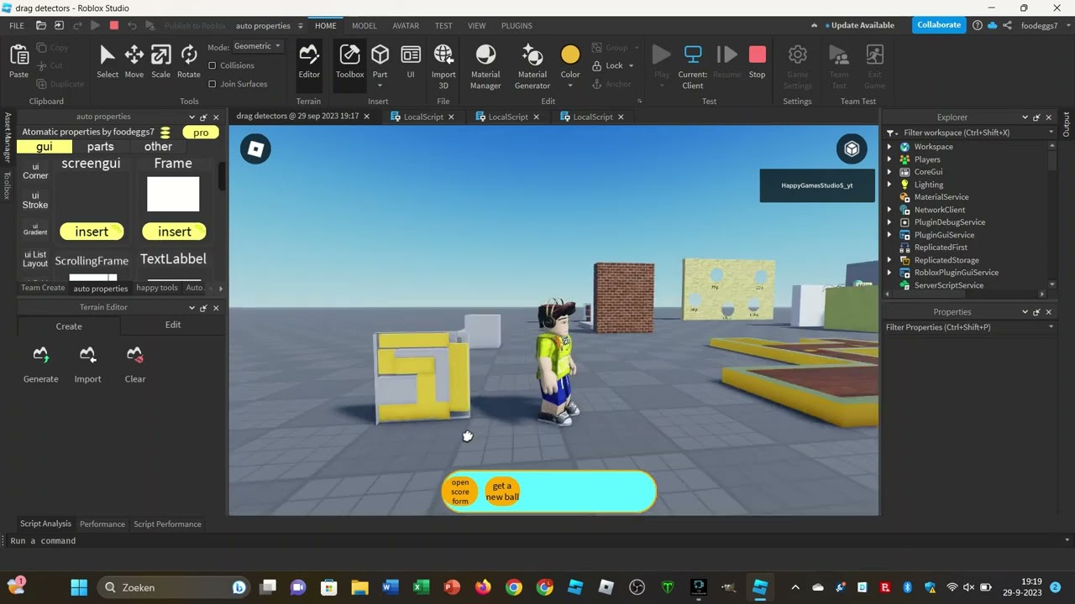The height and width of the screenshot is (604, 1075).
Task: Select the 'parts' tab in auto properties
Action: [x=101, y=147]
